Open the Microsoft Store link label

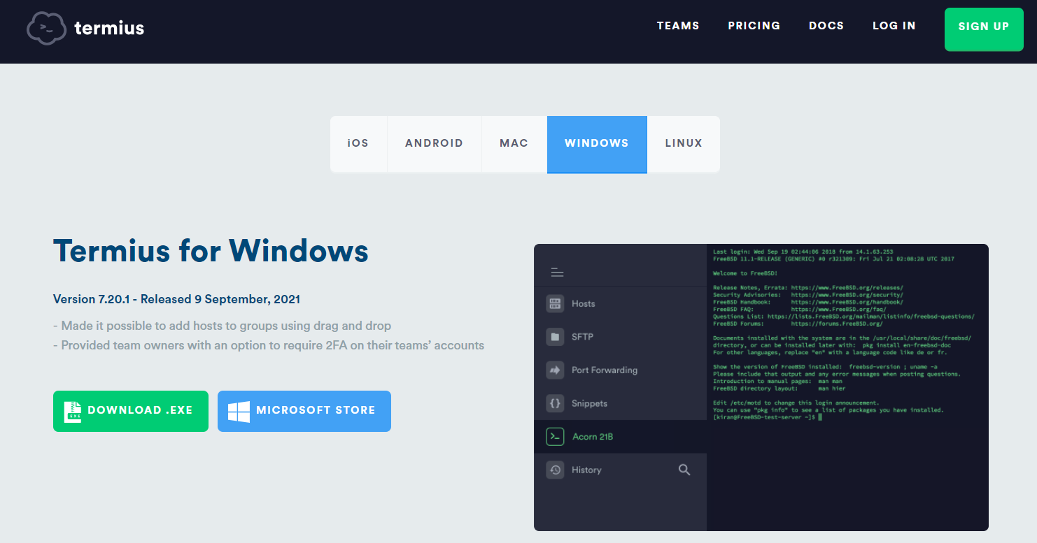(x=316, y=410)
